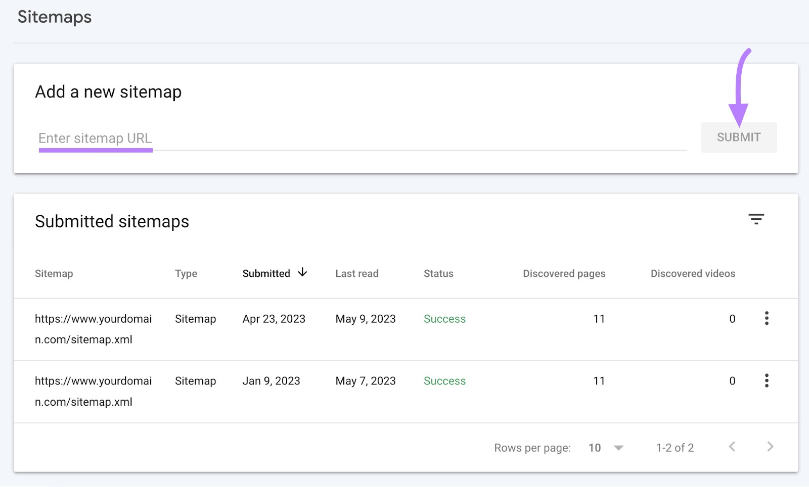Screen dimensions: 809x487
Task: Click the Success status in the first row
Action: (x=444, y=319)
